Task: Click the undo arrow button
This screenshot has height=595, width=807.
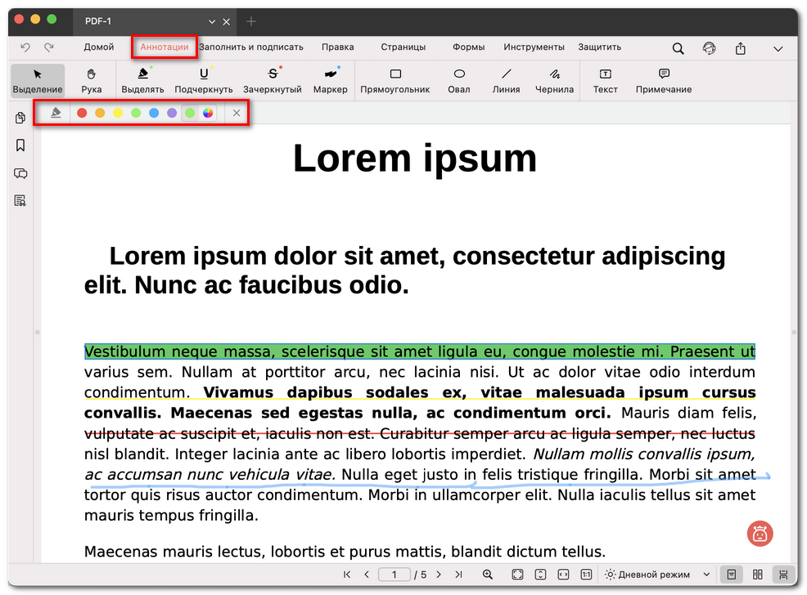Action: tap(25, 47)
